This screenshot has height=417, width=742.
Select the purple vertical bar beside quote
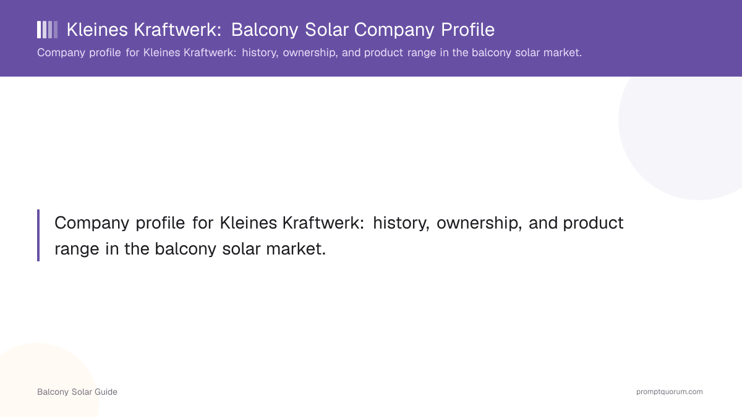[x=38, y=235]
